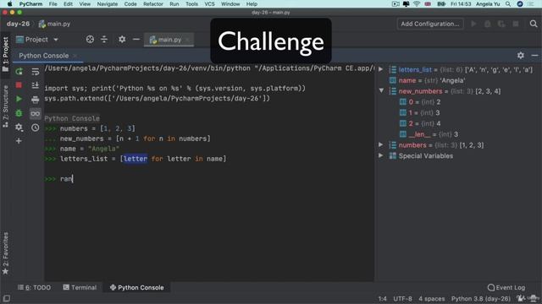Click the Run button in the top toolbar
This screenshot has height=304, width=542.
(x=473, y=24)
